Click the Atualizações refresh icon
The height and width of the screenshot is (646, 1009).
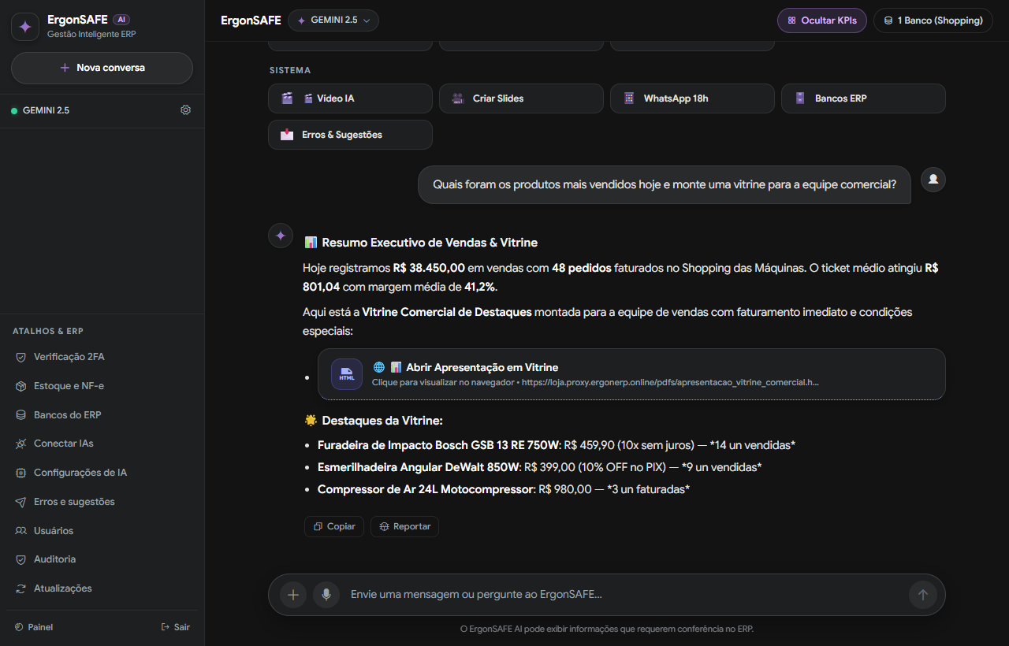[21, 588]
